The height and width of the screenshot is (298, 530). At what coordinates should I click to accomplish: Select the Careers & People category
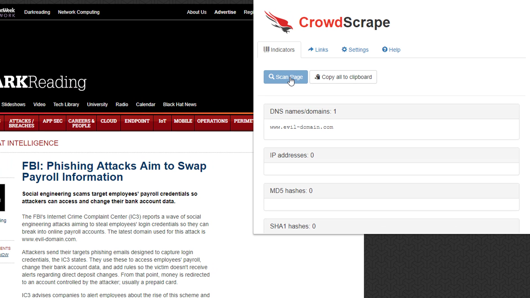point(81,123)
